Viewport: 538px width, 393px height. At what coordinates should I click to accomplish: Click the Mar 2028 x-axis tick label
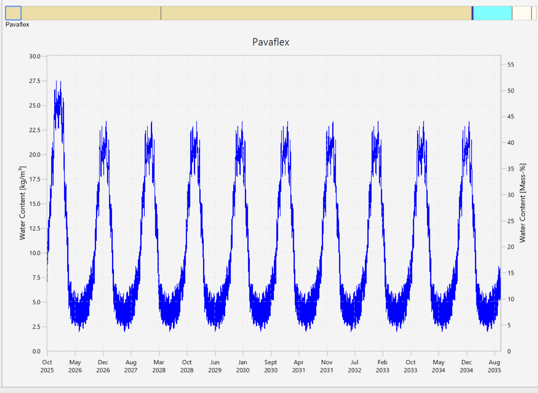[159, 366]
